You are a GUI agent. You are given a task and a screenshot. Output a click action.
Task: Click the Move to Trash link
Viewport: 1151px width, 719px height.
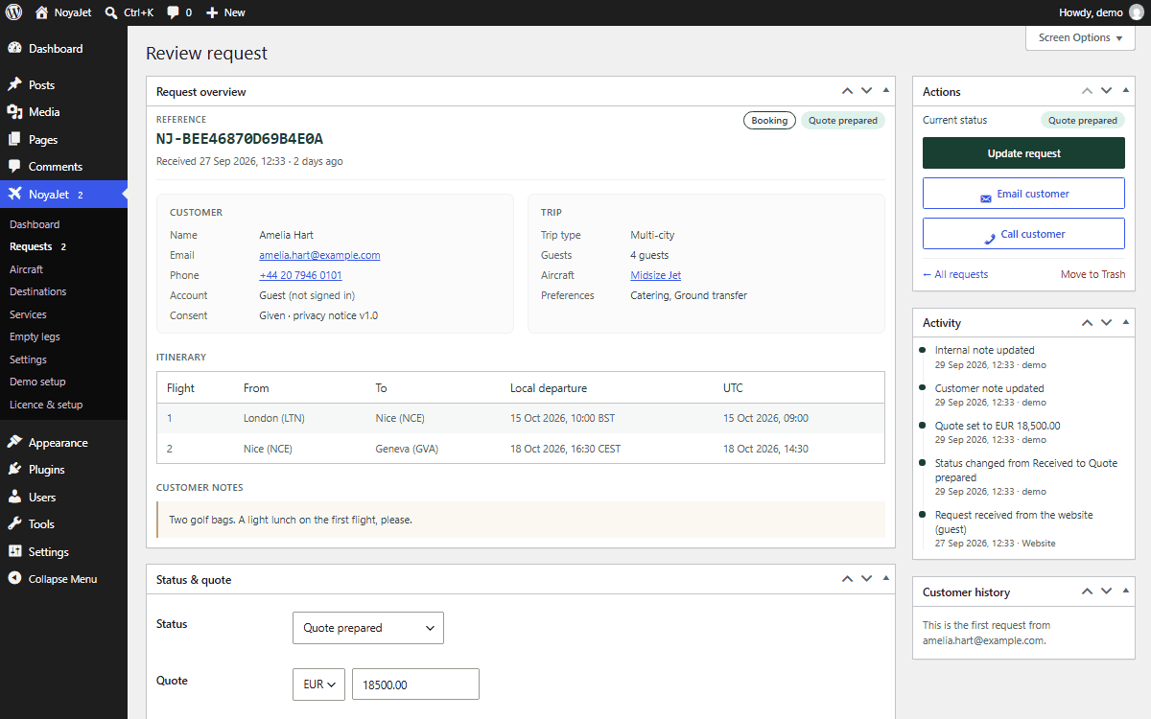[x=1092, y=274]
